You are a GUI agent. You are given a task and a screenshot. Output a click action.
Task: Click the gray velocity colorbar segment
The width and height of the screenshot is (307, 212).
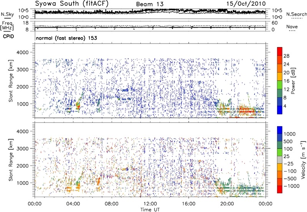[280, 160]
